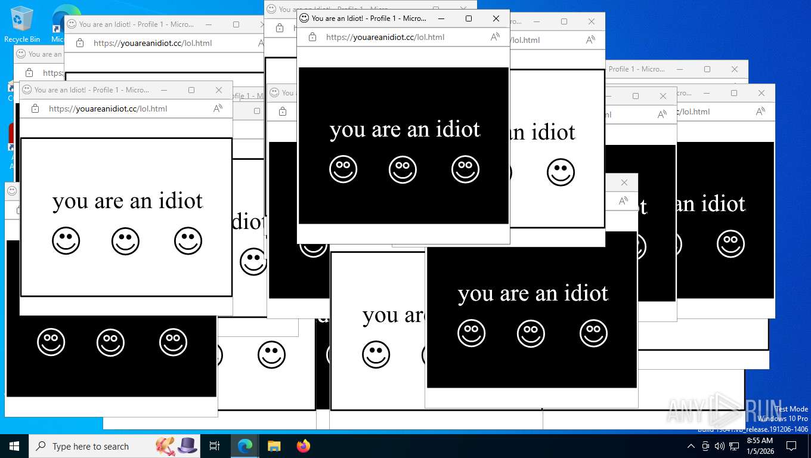
Task: Open the notification center icon
Action: pyautogui.click(x=791, y=446)
